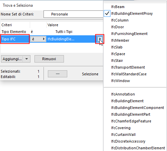Select IfcDoor menu entry
167x151 pixels.
pyautogui.click(x=135, y=27)
